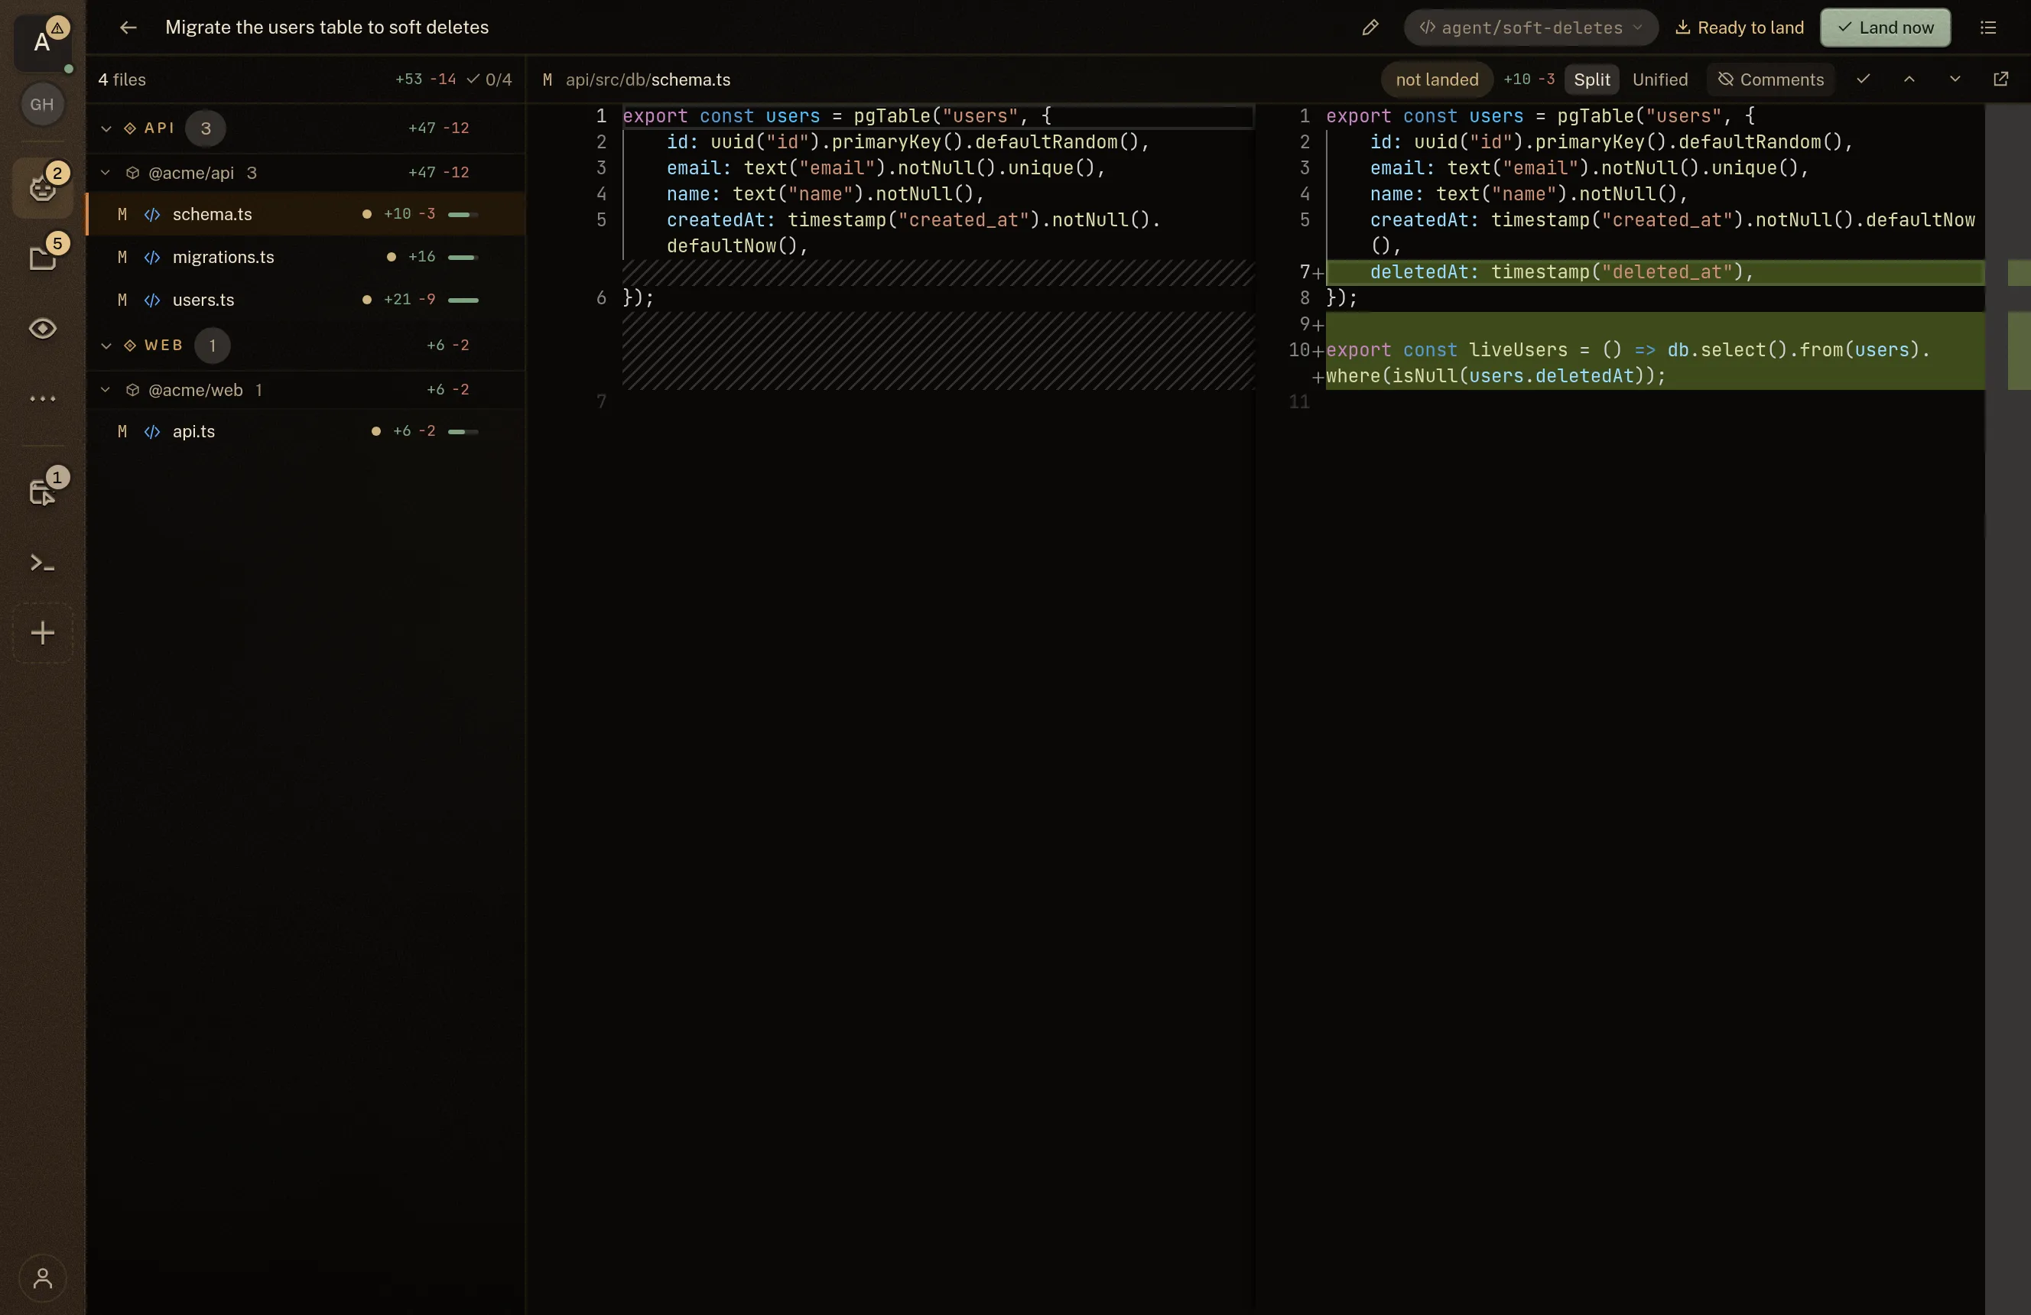
Task: Open file externally with the pop-out icon
Action: click(2000, 80)
